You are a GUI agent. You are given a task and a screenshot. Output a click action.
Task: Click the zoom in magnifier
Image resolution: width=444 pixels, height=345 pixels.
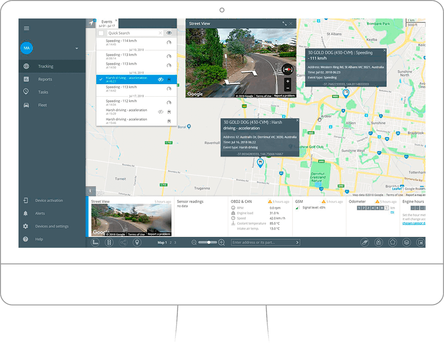tap(222, 243)
